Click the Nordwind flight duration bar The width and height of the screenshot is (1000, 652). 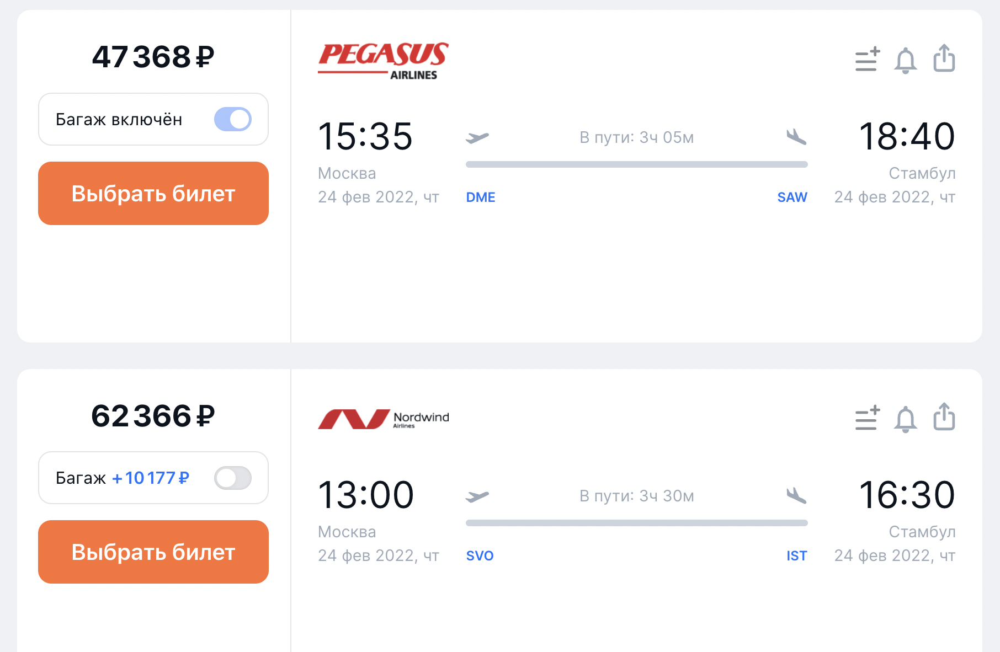click(636, 523)
